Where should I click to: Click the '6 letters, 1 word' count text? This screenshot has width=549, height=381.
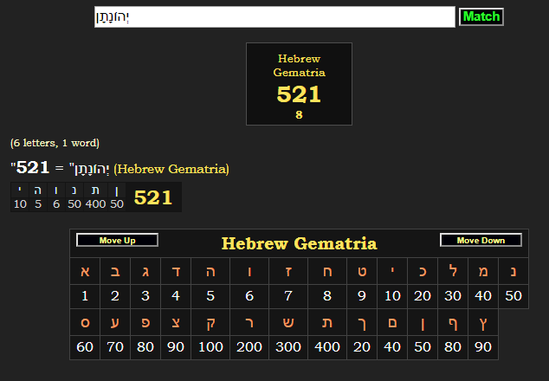pyautogui.click(x=55, y=143)
